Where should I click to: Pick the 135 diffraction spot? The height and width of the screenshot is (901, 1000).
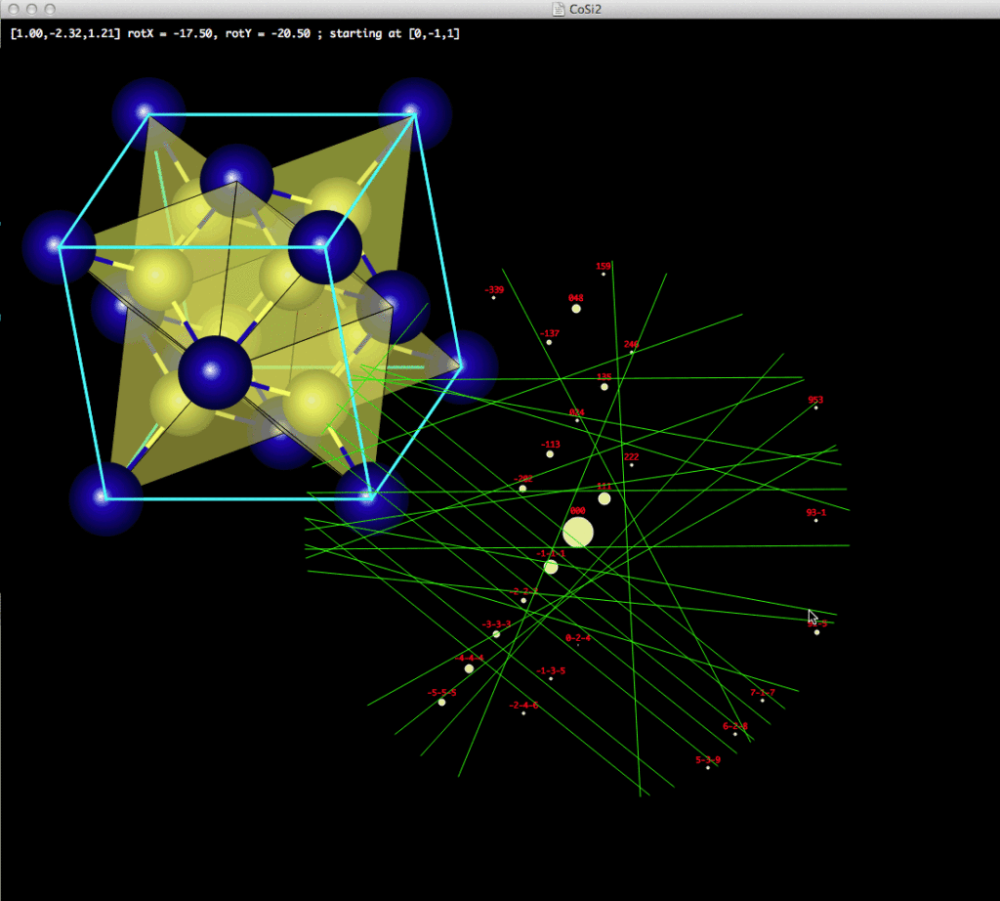(x=604, y=387)
